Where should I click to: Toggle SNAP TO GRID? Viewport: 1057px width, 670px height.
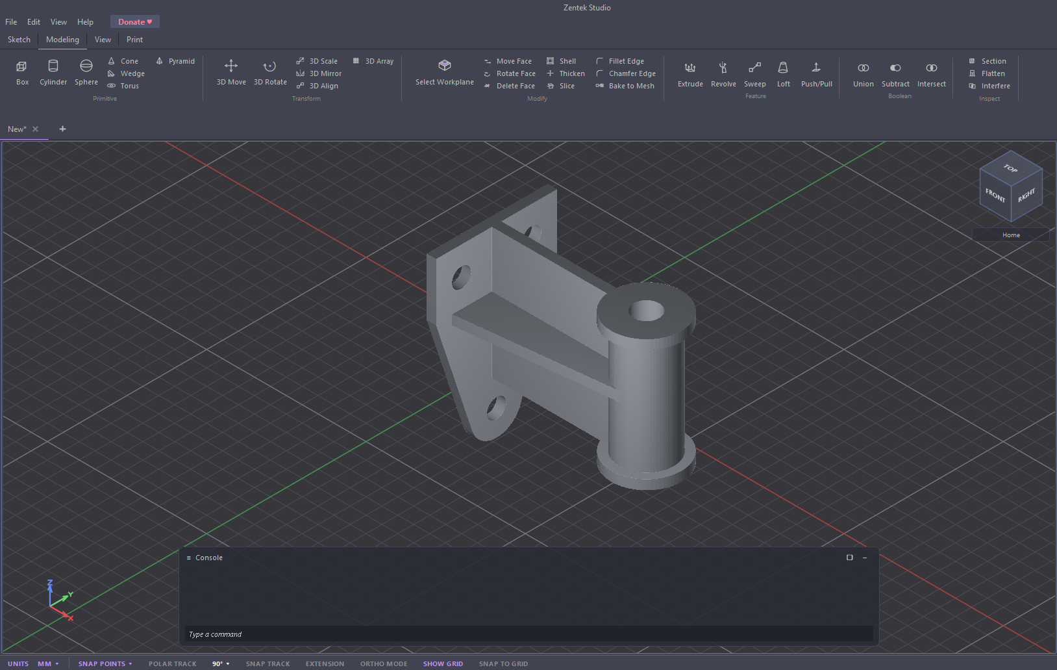click(x=503, y=664)
